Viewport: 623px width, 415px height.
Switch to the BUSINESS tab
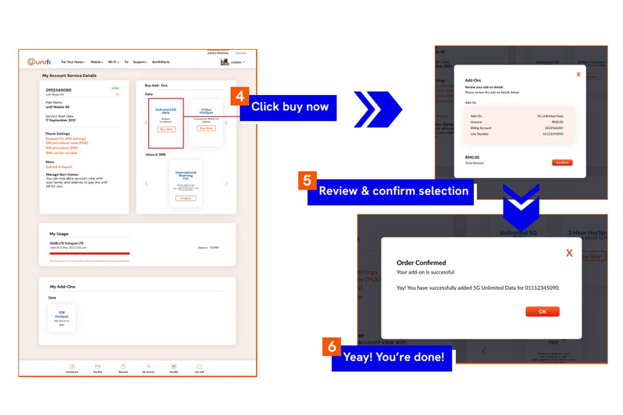(x=241, y=53)
